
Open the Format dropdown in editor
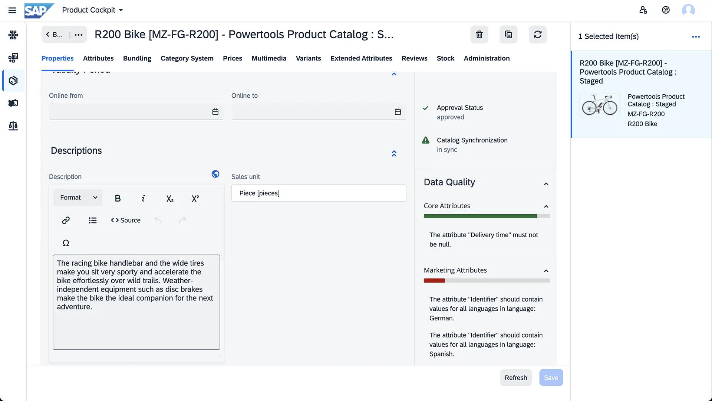[78, 198]
